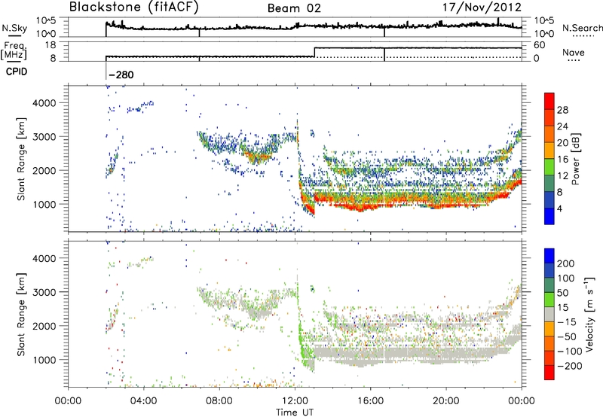Click the '100' label on velocity colorbar
The width and height of the screenshot is (603, 417).
click(x=566, y=279)
